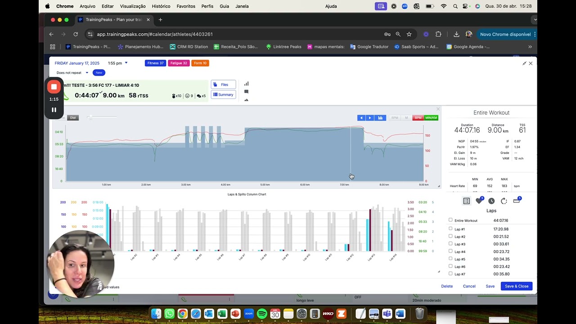Open the Perfis menu
Image resolution: width=576 pixels, height=324 pixels.
[x=207, y=6]
